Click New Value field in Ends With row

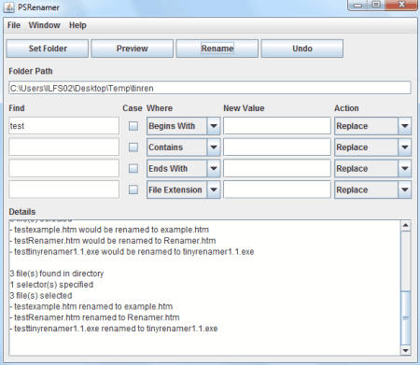pyautogui.click(x=277, y=168)
